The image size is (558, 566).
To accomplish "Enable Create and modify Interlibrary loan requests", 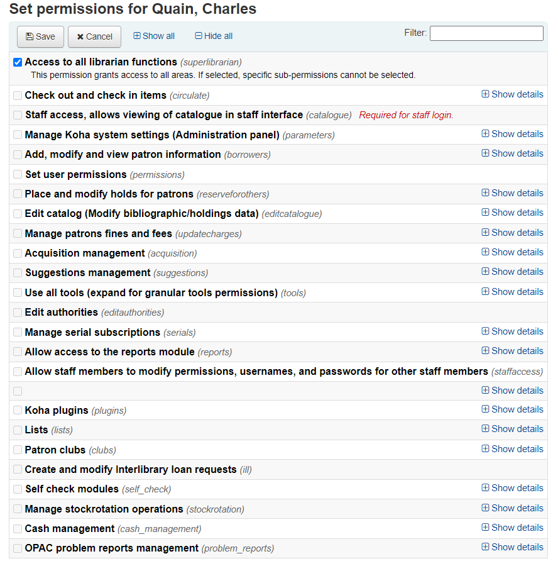I will (x=18, y=469).
